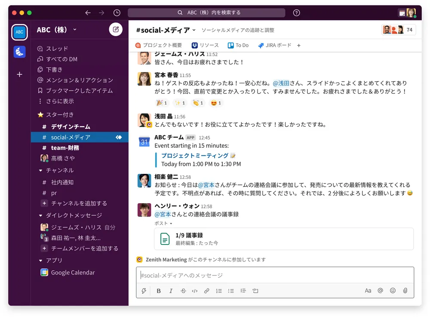Select the strikethrough formatting icon

pos(183,291)
